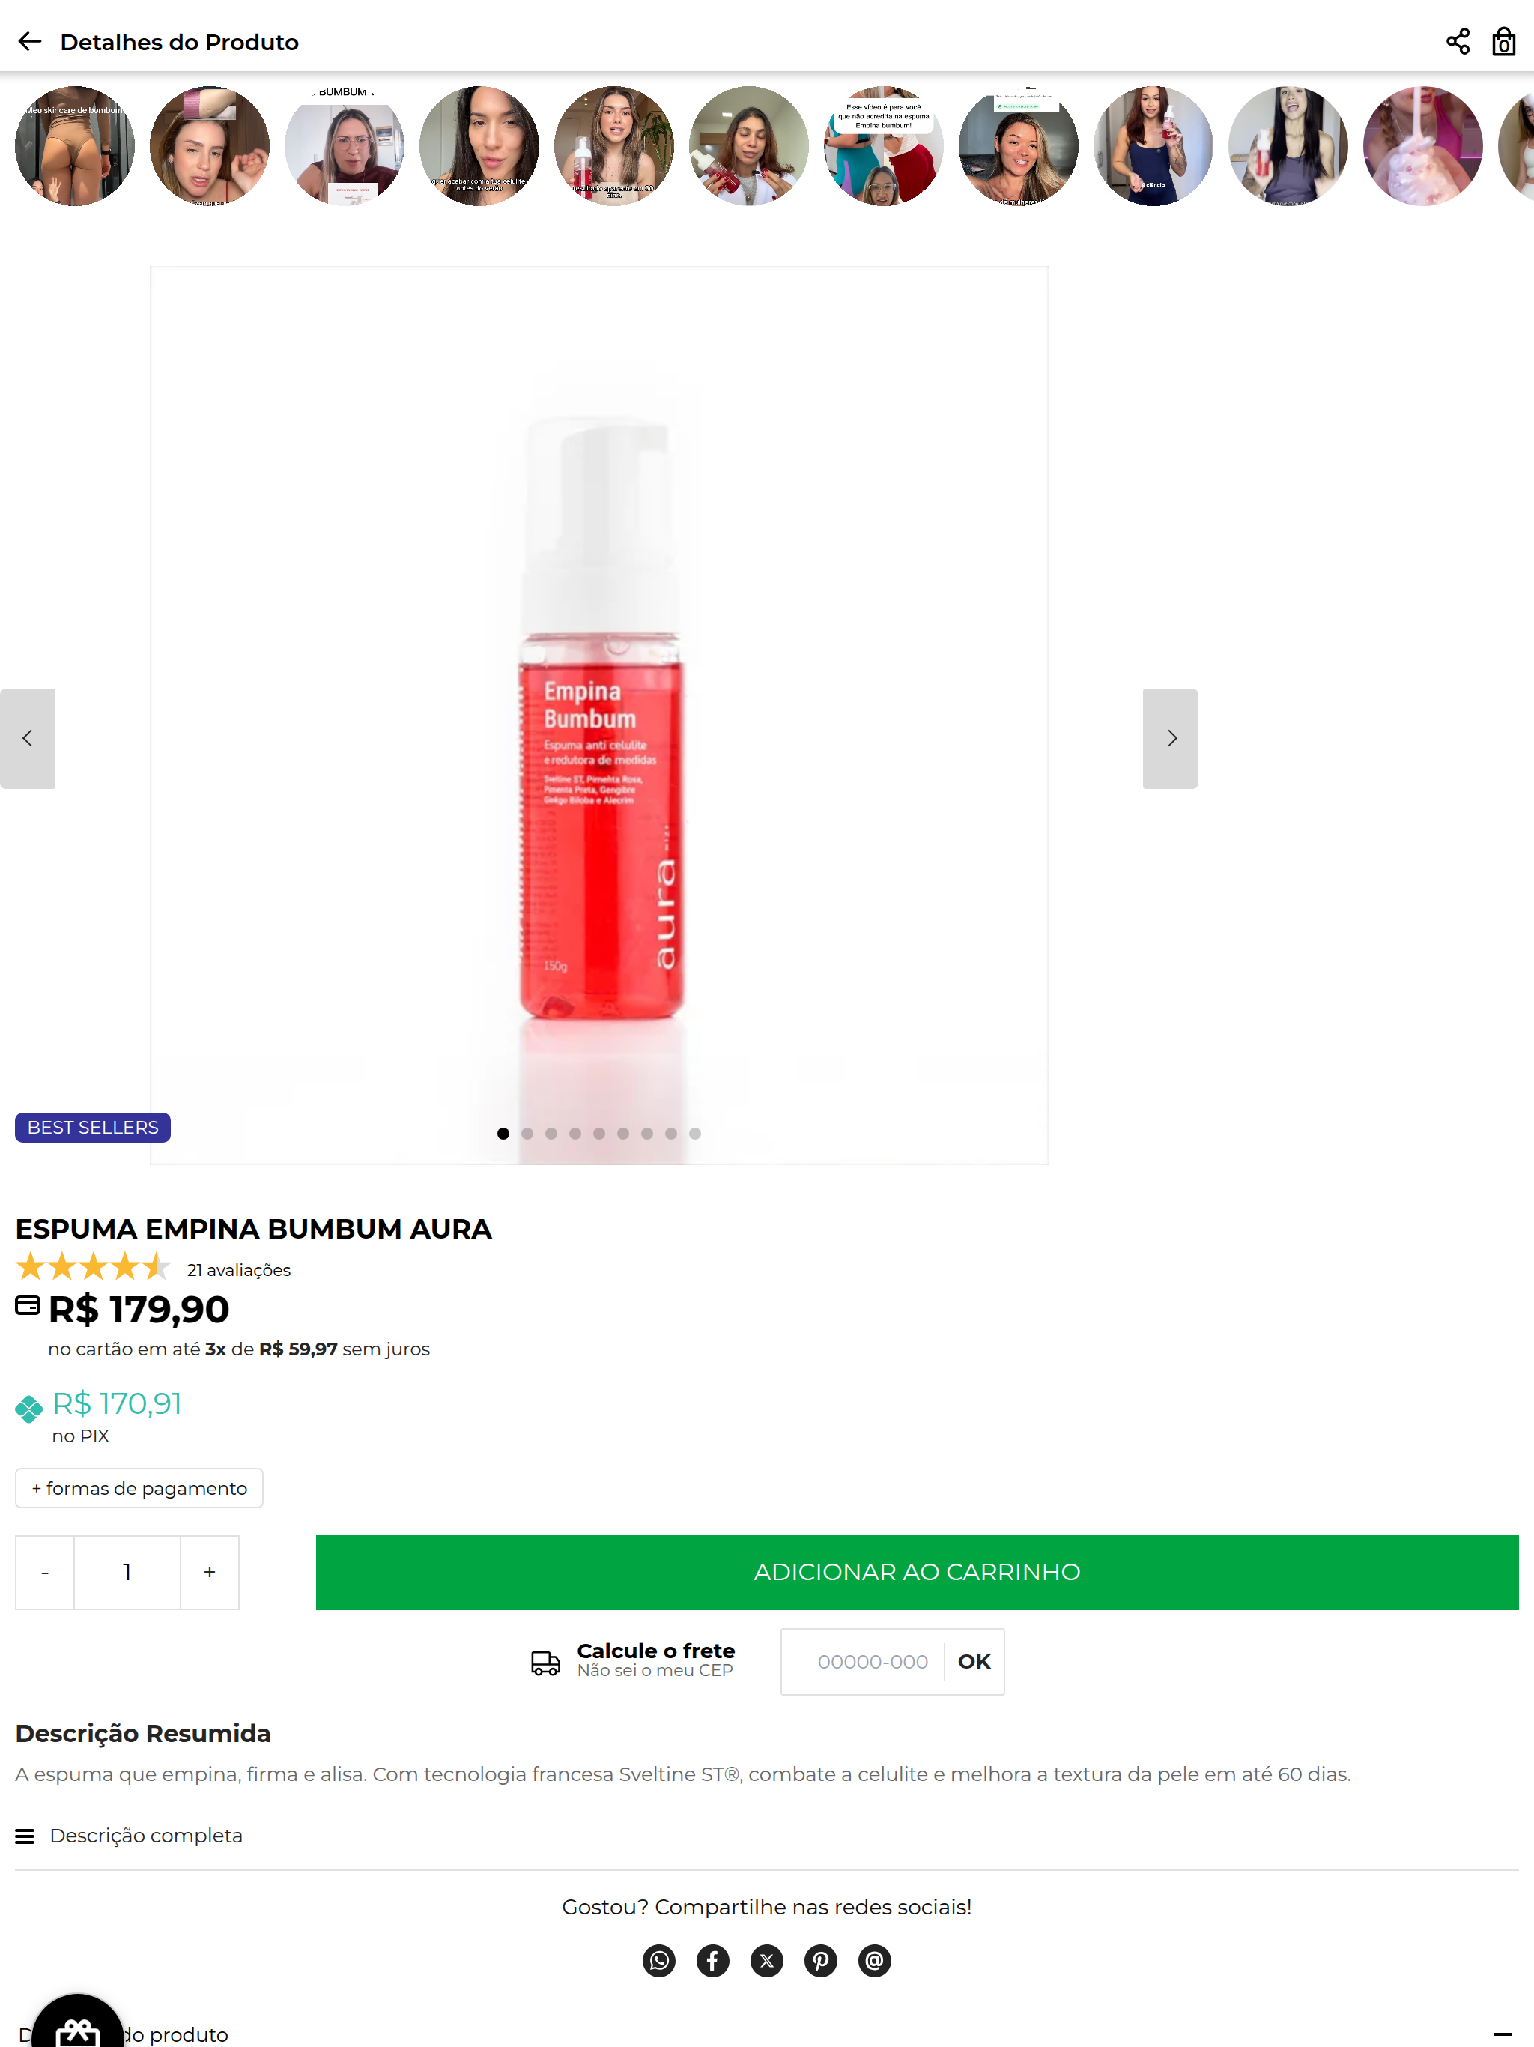This screenshot has height=2047, width=1534.
Task: Jump to the last carousel dot
Action: coord(695,1134)
